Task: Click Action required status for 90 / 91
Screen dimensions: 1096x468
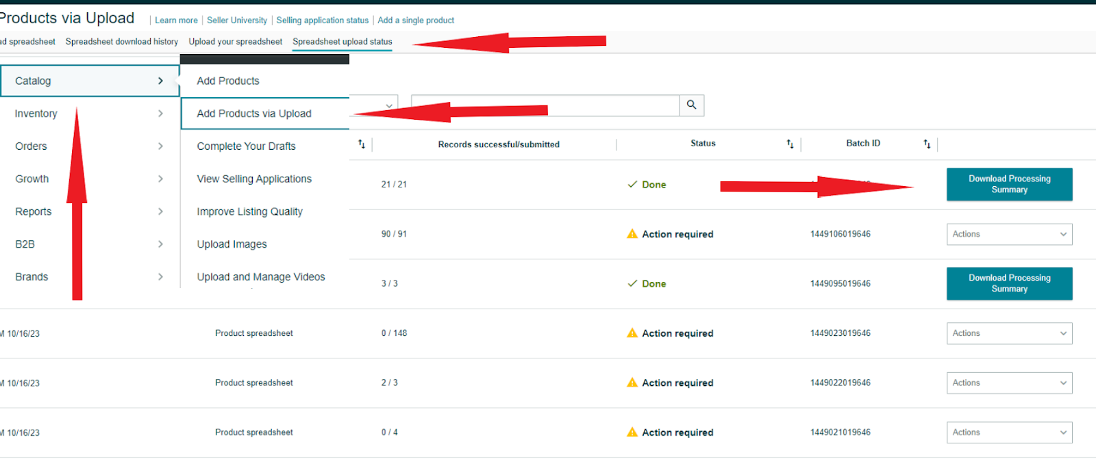Action: (x=677, y=234)
